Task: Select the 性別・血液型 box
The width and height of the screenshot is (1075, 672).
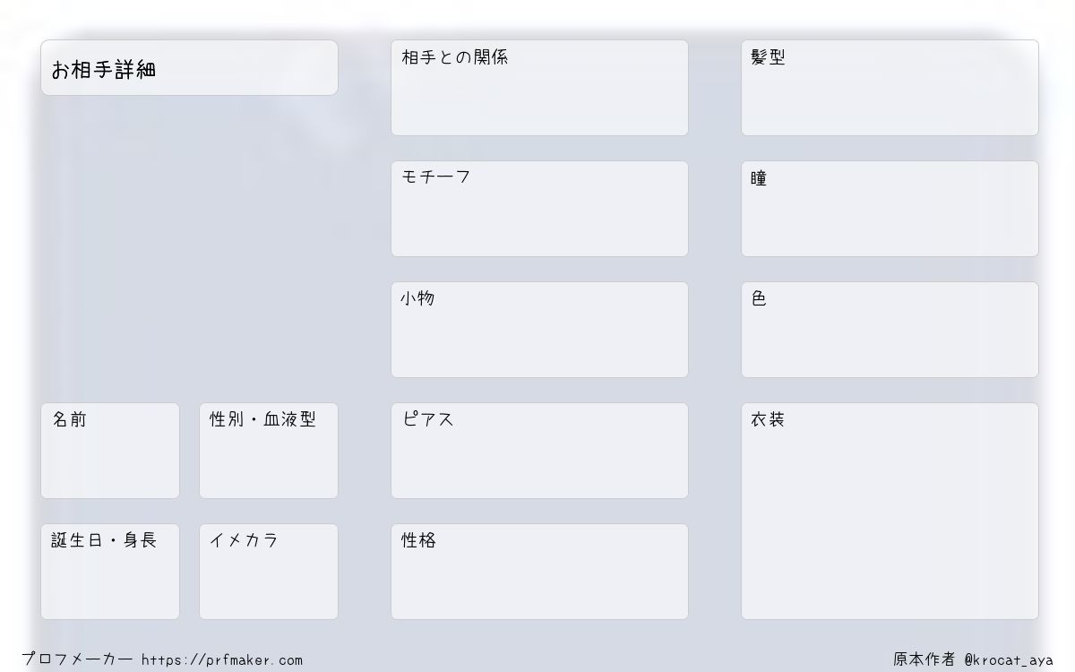Action: click(x=269, y=451)
